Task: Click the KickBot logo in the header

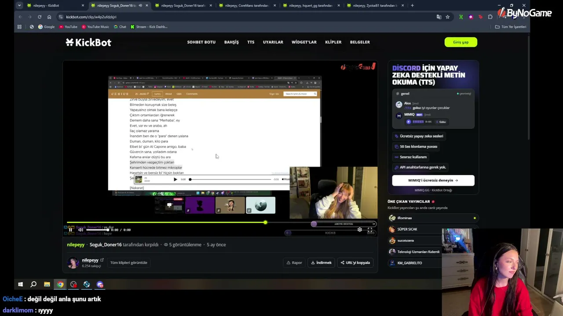Action: [x=88, y=42]
